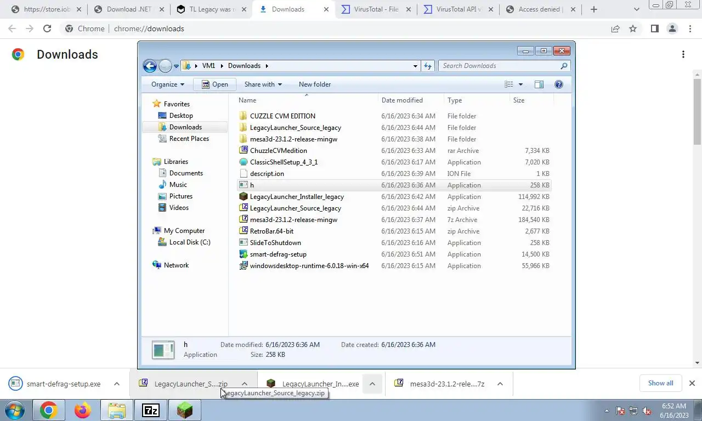Select the mesa3d-23.1.2-release-mingw File folder name
The width and height of the screenshot is (702, 421).
pyautogui.click(x=293, y=139)
